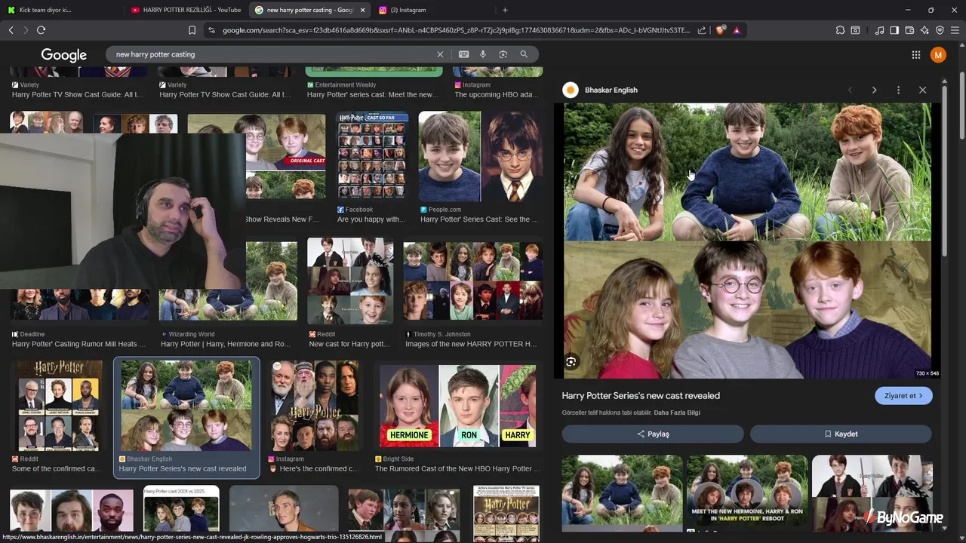Screen dimensions: 966x543
Task: Click Paylaş share button
Action: [653, 434]
